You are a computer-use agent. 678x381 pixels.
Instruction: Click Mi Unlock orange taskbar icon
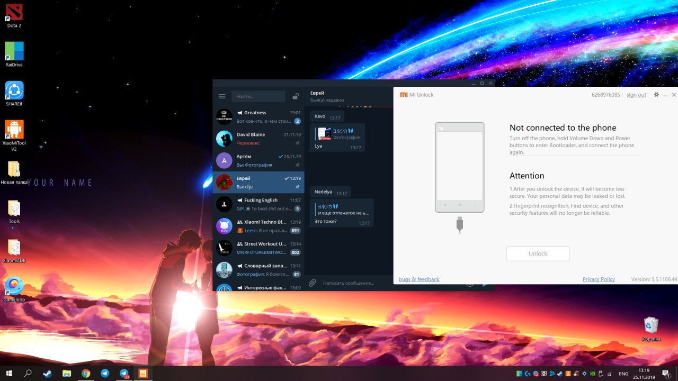143,373
